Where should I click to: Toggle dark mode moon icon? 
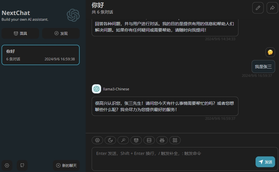coord(110,140)
